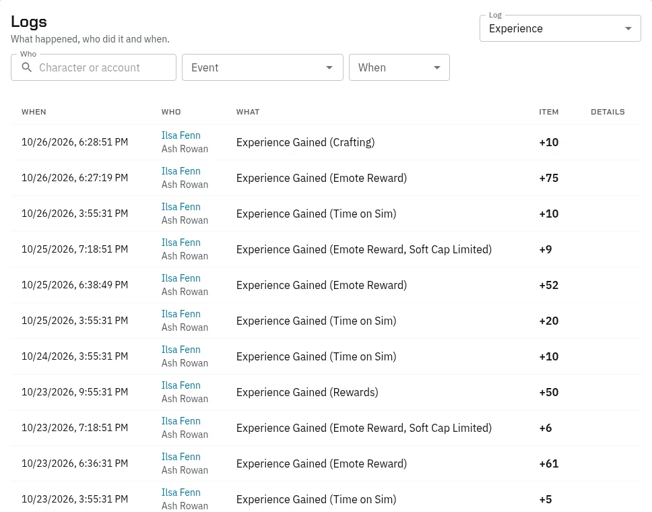The image size is (652, 512).
Task: Click timestamp 10/25/2026, 7:18:51 PM
Action: (75, 249)
